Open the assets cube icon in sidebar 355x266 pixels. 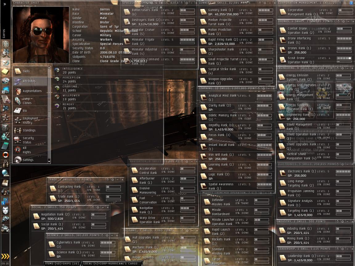(5, 127)
